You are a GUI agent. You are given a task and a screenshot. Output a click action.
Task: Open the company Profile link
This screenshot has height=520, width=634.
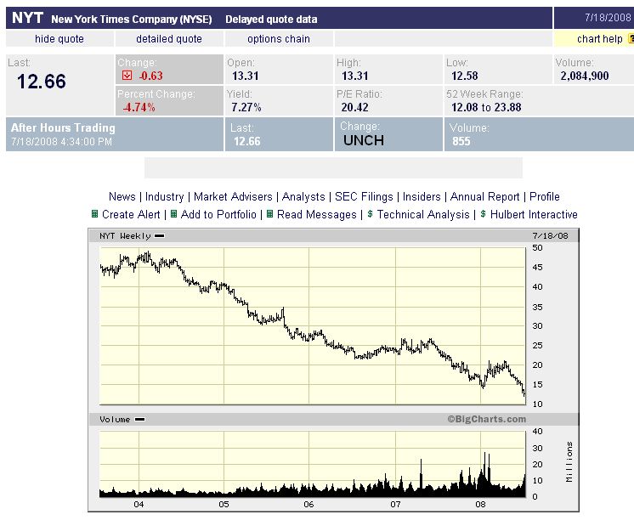point(545,196)
